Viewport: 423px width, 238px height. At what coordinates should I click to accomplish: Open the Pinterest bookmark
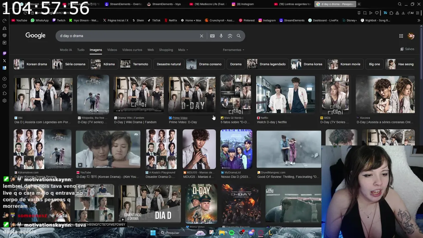[247, 20]
